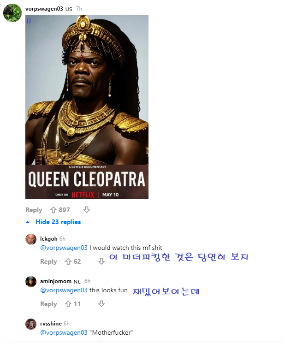
Task: Downvote lckgoh's reply
Action: coord(101,261)
